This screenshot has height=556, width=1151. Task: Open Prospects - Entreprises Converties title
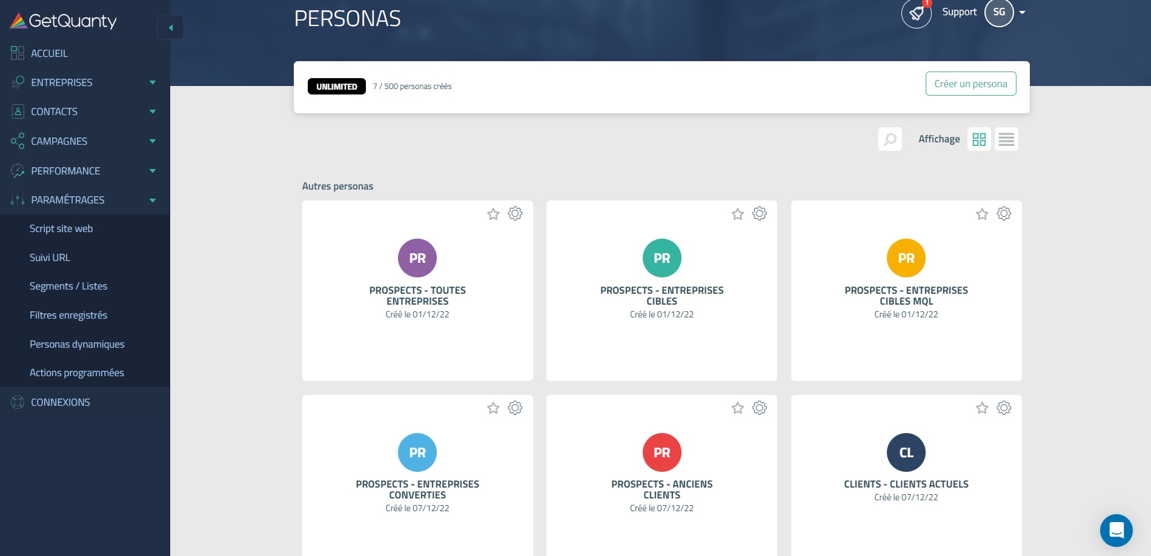click(417, 489)
